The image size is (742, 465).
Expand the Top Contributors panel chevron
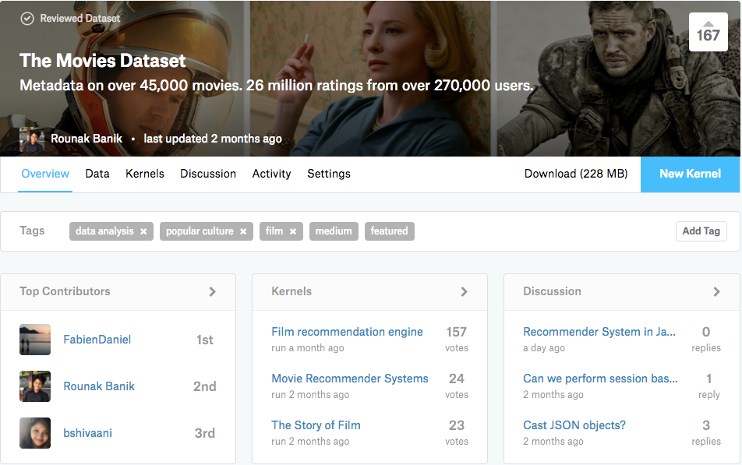click(x=212, y=291)
